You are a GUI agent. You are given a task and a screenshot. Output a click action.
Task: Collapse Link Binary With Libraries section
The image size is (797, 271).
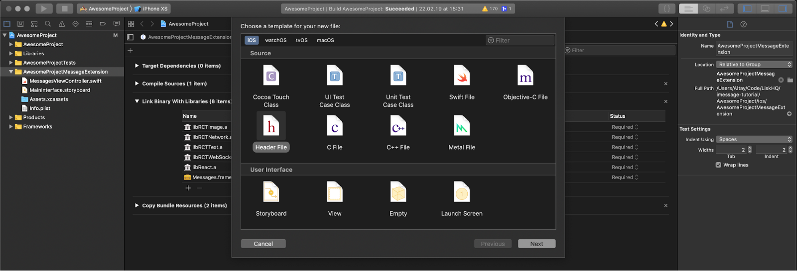(x=137, y=101)
